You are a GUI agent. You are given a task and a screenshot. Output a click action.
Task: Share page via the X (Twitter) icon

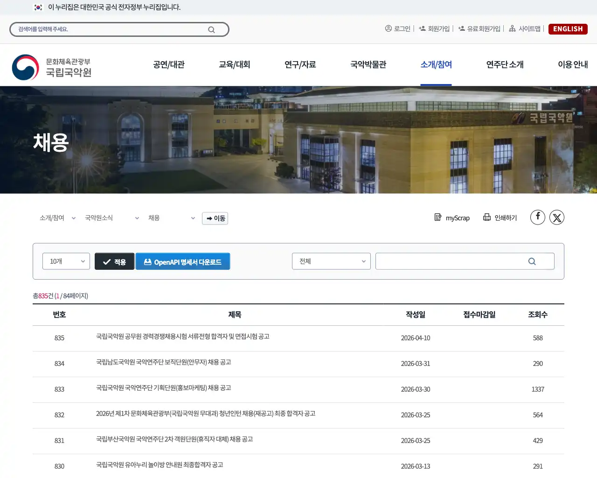557,217
